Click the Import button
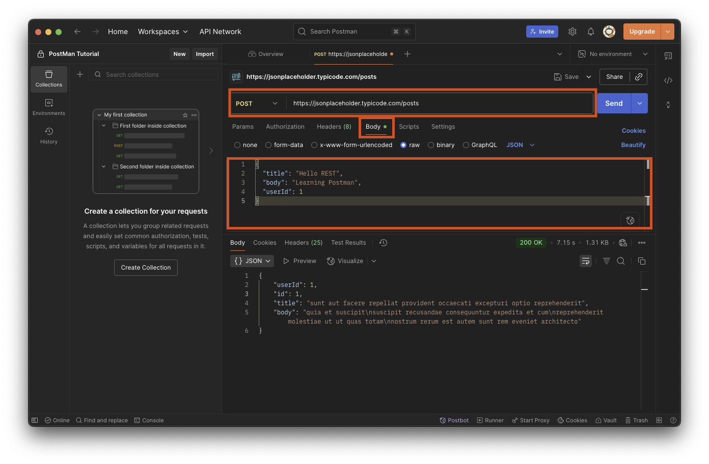The image size is (709, 464). click(x=205, y=54)
